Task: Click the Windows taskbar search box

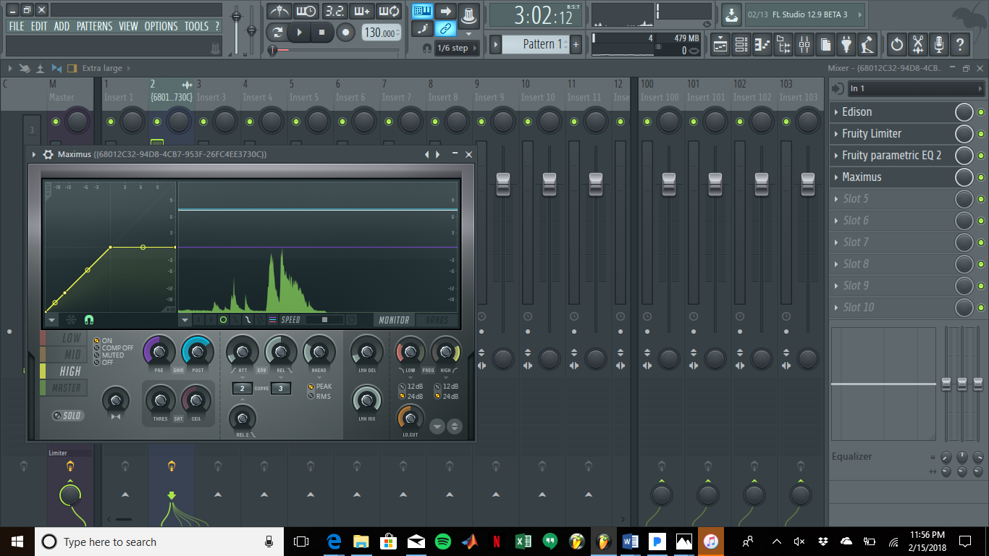Action: click(x=145, y=542)
